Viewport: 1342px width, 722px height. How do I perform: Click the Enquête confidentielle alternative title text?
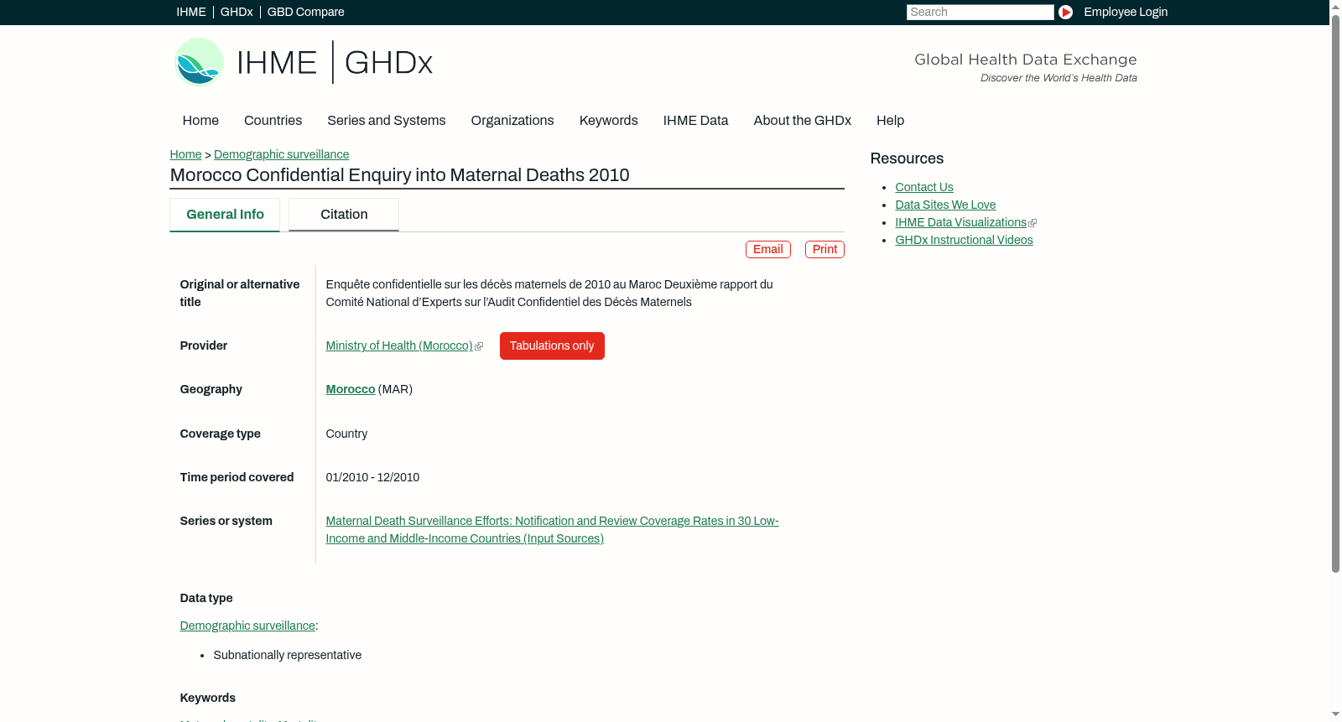(549, 293)
